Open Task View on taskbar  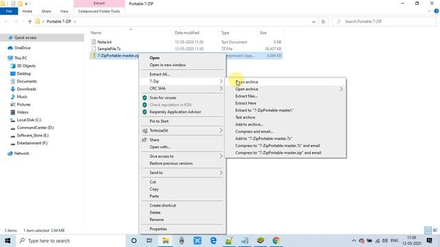click(149, 241)
